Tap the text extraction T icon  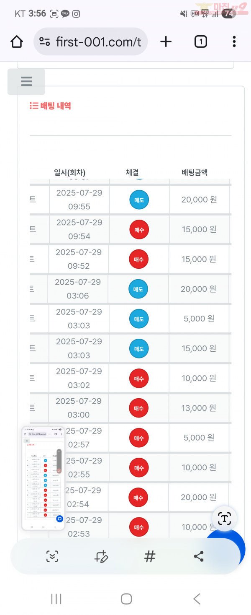pos(225,519)
